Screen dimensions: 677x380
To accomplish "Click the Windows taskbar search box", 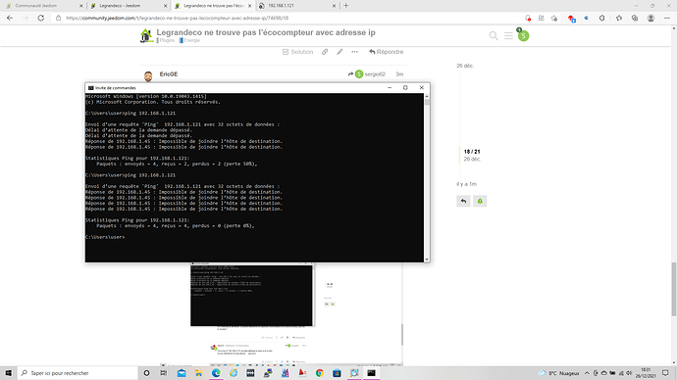I will 78,373.
